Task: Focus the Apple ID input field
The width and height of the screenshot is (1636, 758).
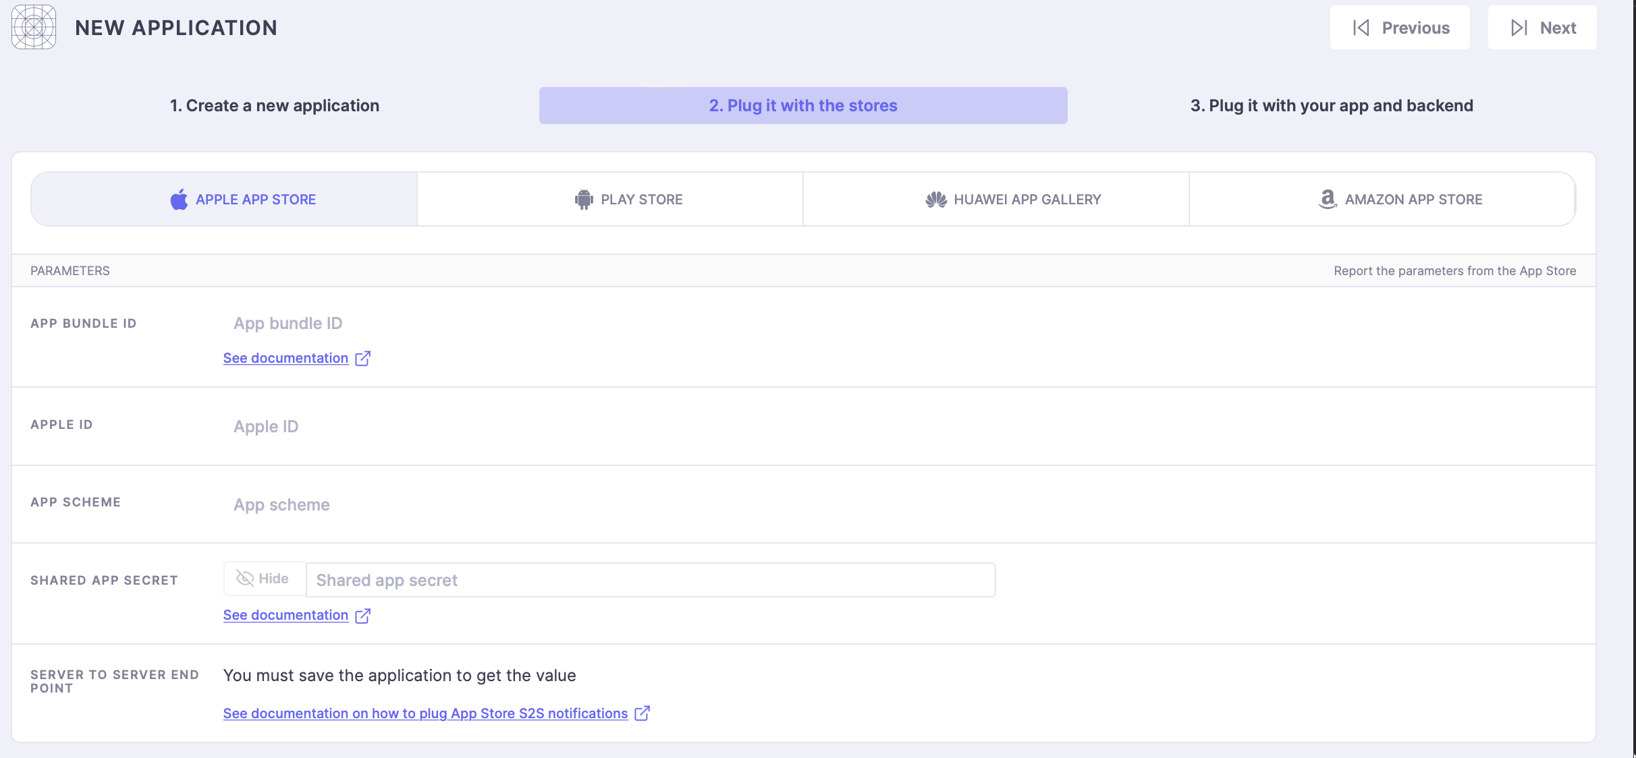Action: click(x=904, y=426)
